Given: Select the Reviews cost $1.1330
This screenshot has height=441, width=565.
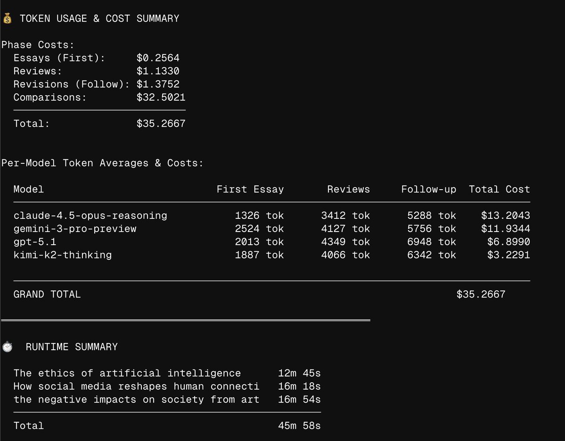Looking at the screenshot, I should [x=158, y=71].
